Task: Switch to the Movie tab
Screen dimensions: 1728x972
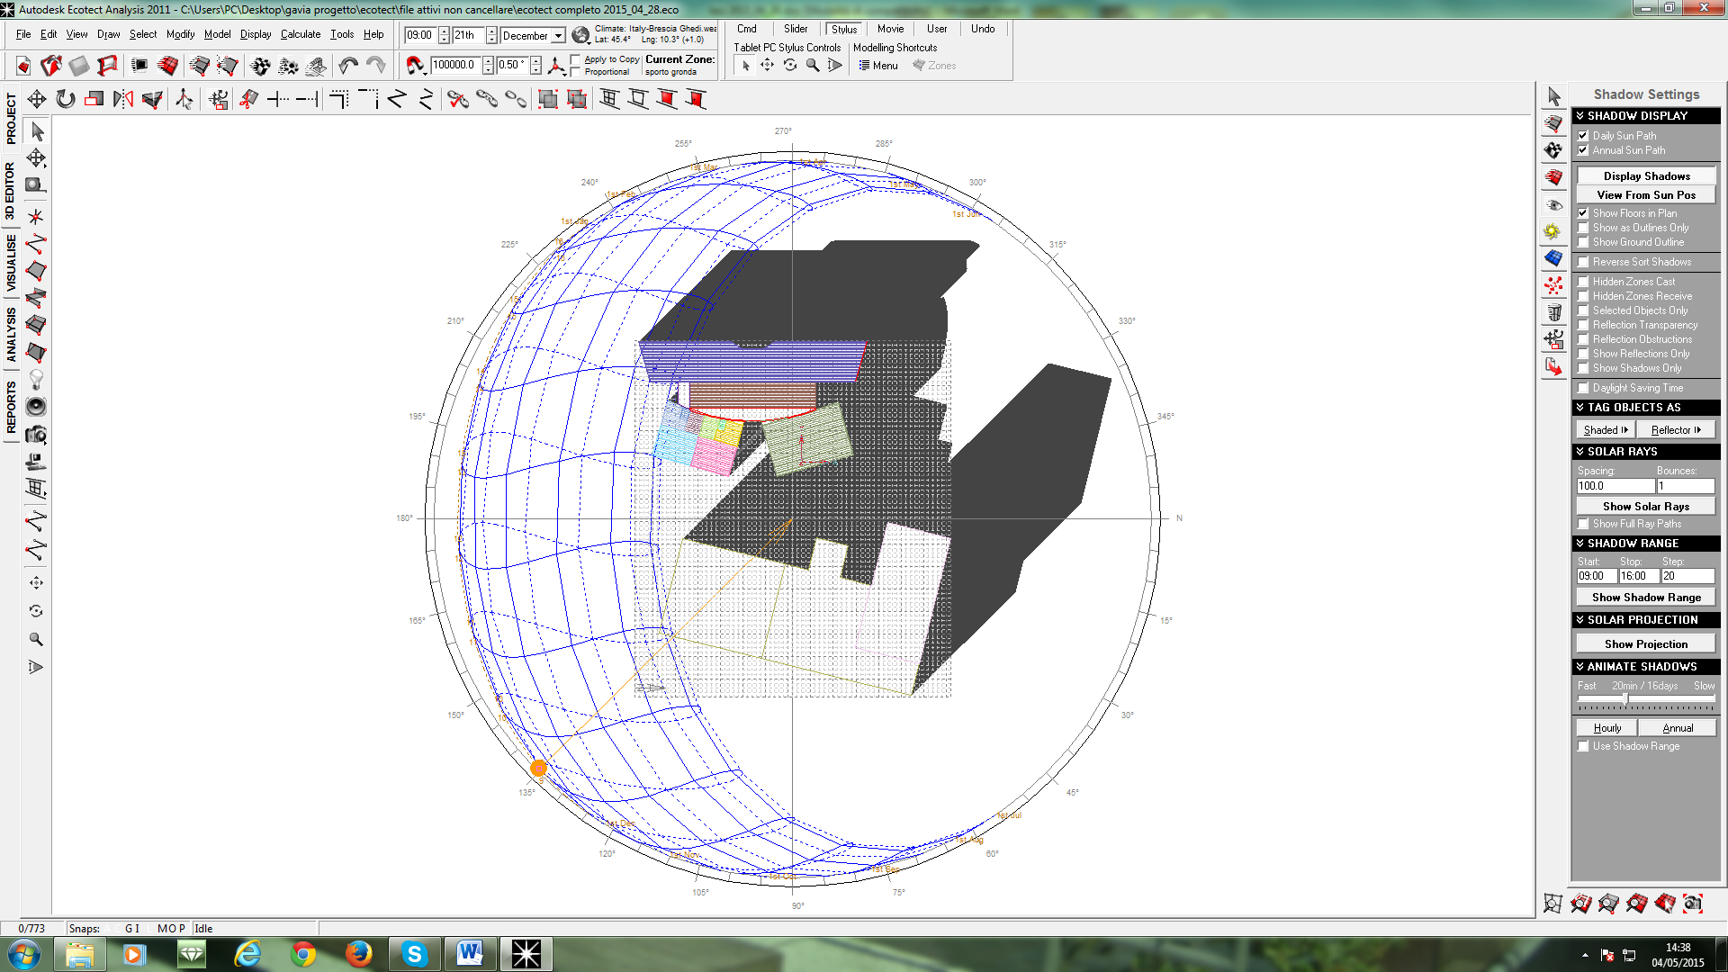Action: (889, 29)
